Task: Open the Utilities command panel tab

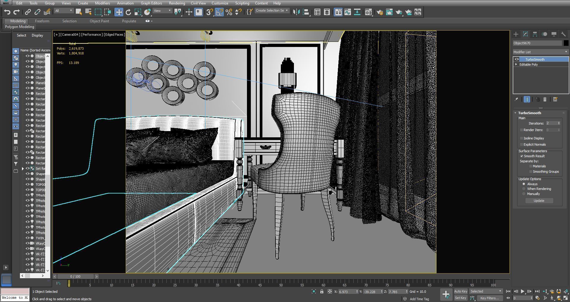Action: (x=563, y=34)
